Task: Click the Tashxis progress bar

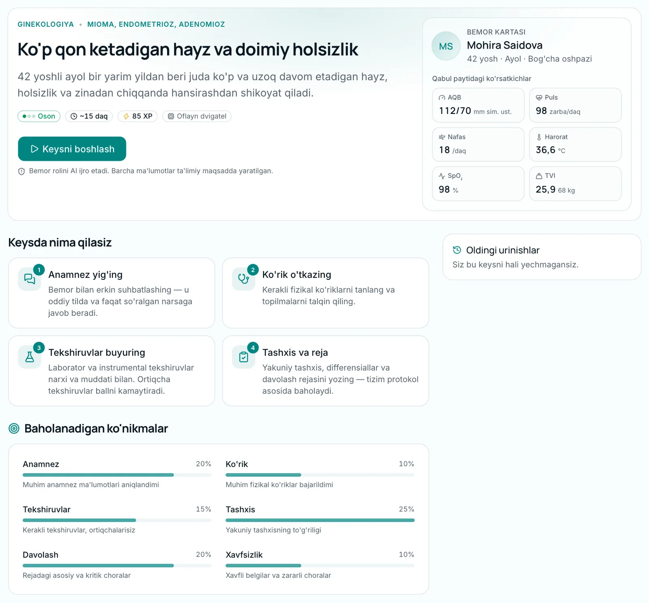Action: 320,520
